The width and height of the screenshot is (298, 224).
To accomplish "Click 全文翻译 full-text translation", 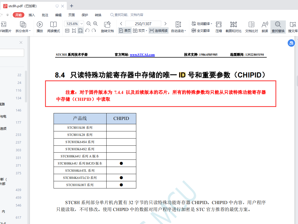I will [x=201, y=31].
